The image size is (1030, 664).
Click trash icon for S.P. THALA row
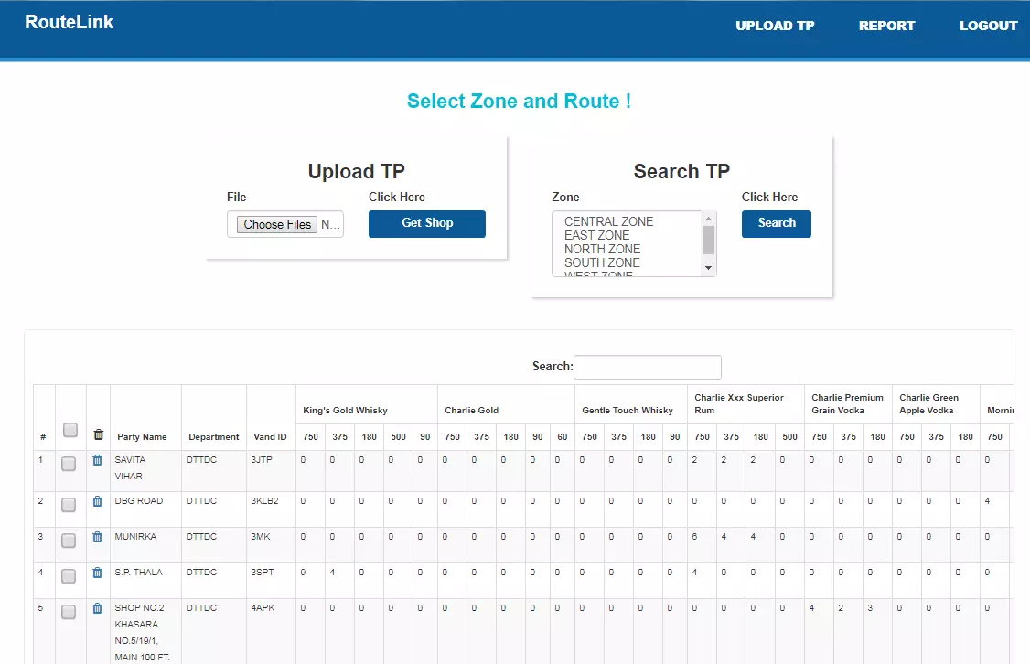pyautogui.click(x=98, y=573)
